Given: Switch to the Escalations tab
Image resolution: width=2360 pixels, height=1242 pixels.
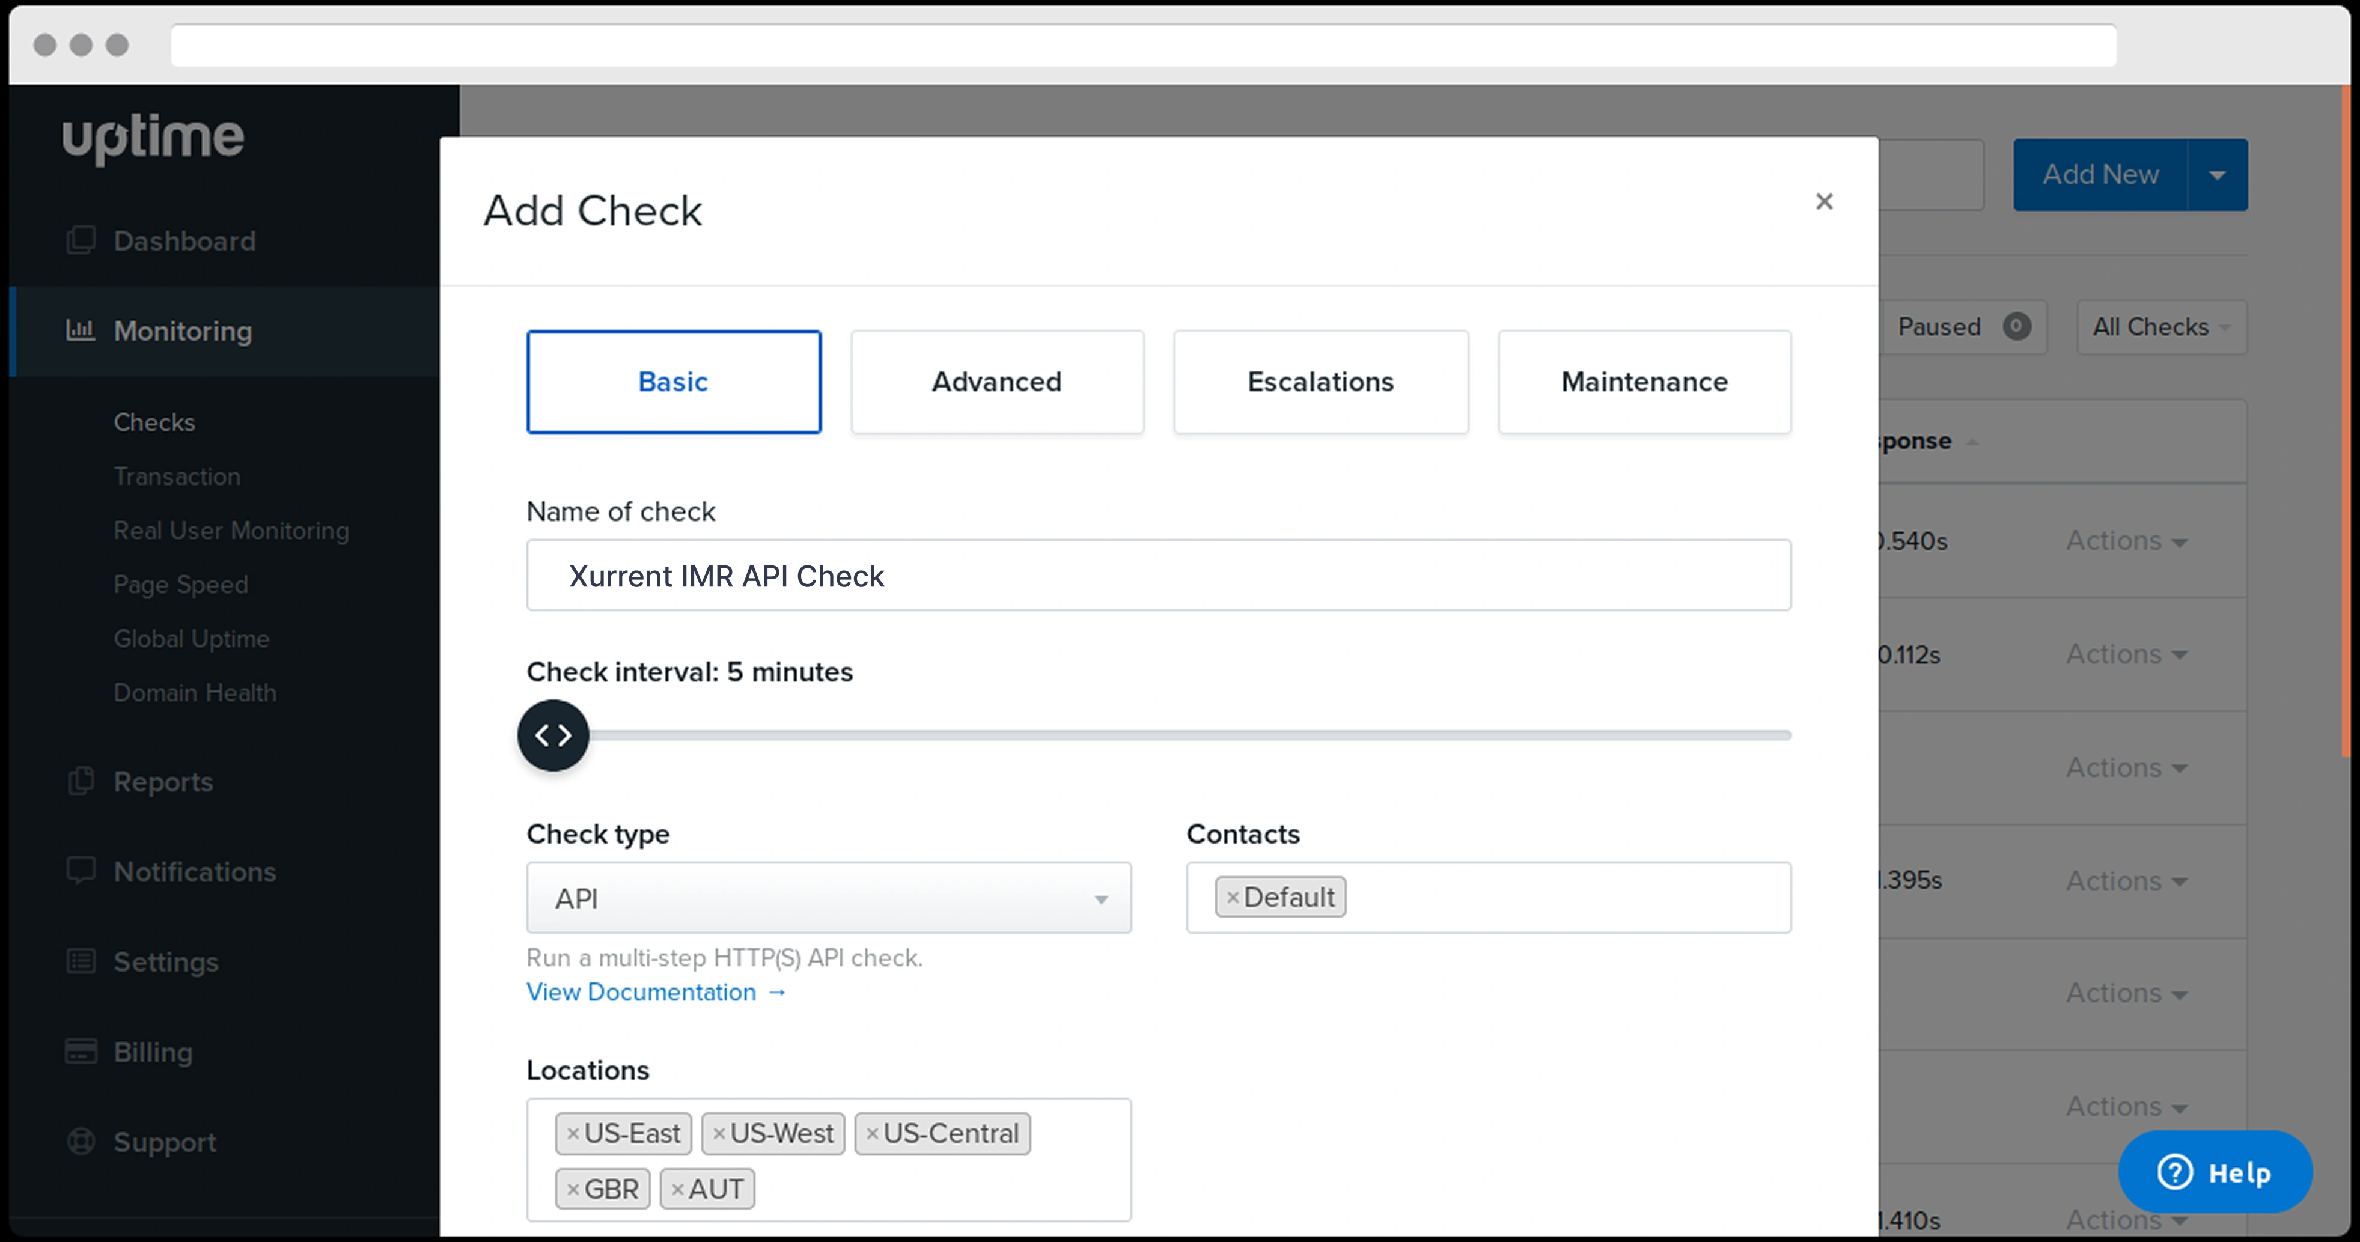Looking at the screenshot, I should pyautogui.click(x=1320, y=382).
